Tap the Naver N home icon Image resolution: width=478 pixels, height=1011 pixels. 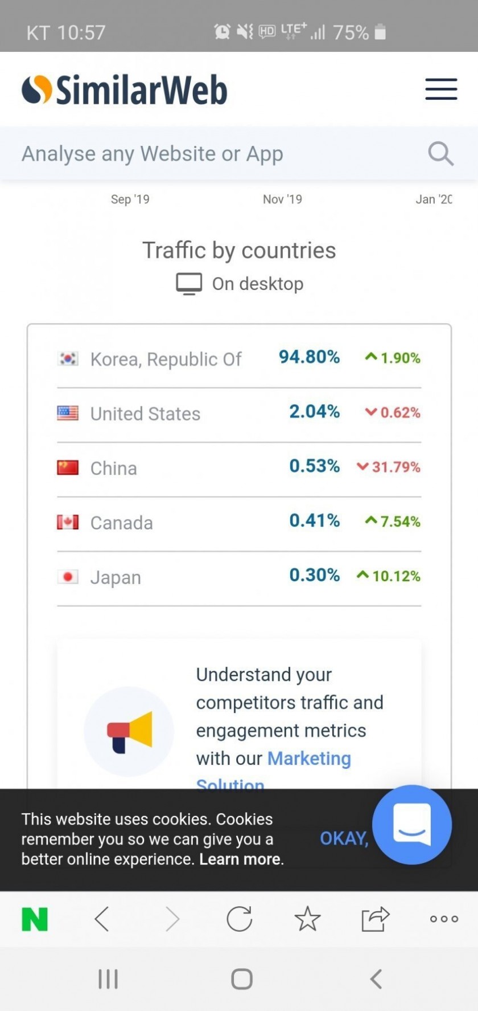pyautogui.click(x=35, y=919)
